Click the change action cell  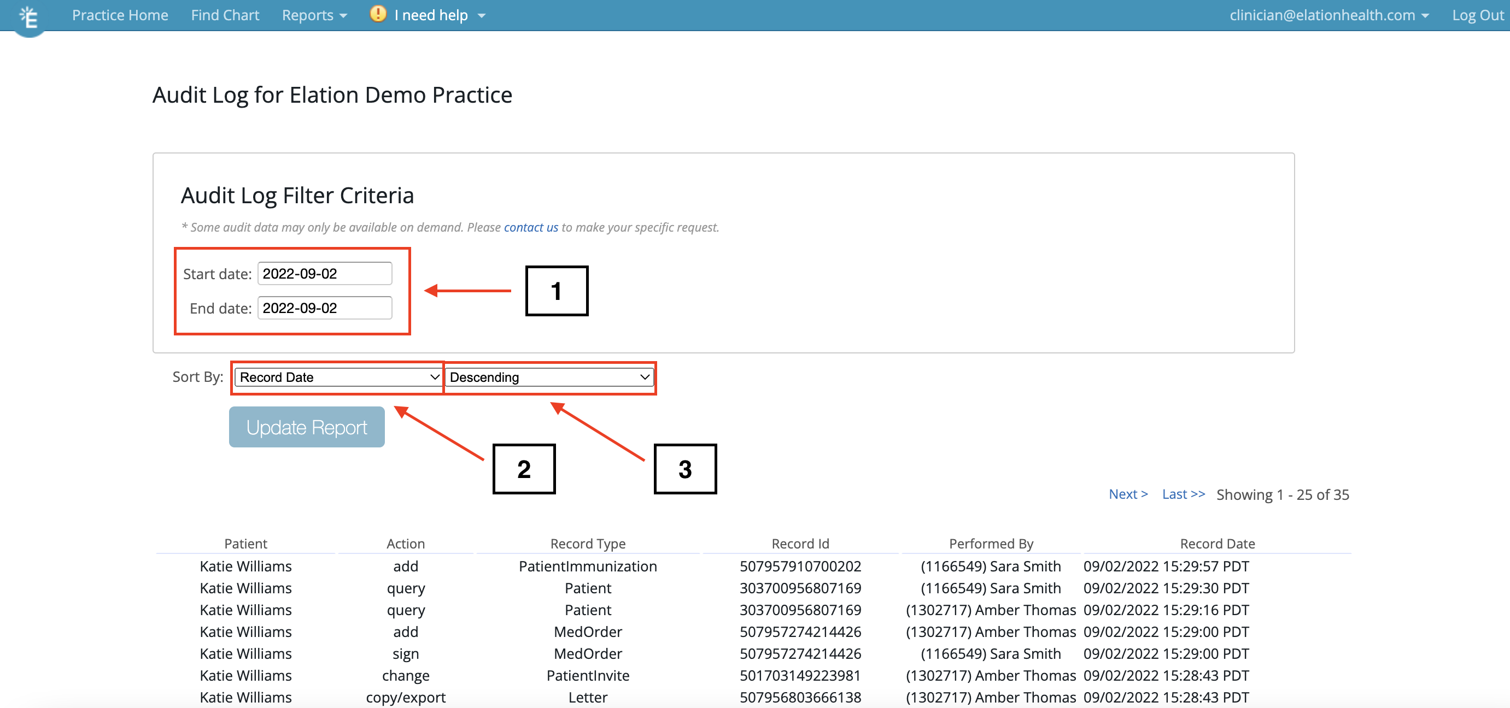(406, 675)
